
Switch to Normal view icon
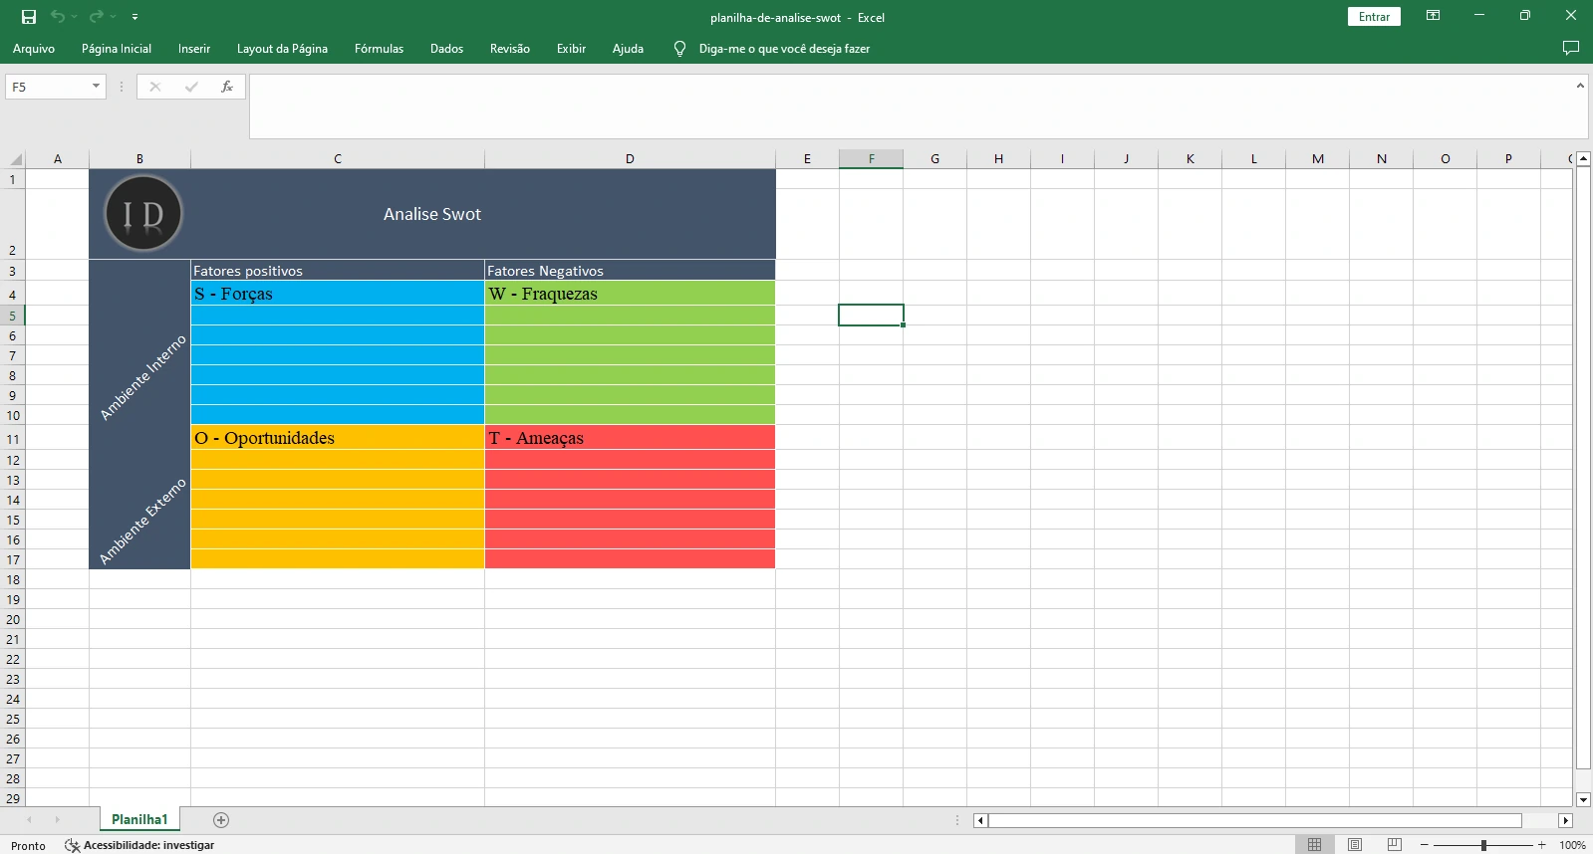tap(1314, 844)
